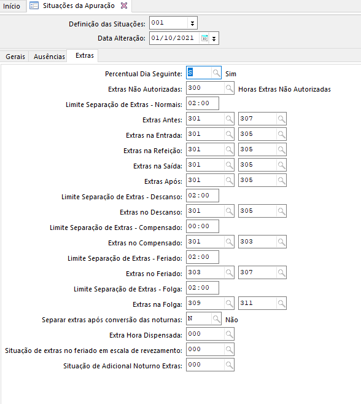Viewport: 361px width, 404px height.
Task: Search icon for Extras na Saída 301
Action: click(229, 165)
